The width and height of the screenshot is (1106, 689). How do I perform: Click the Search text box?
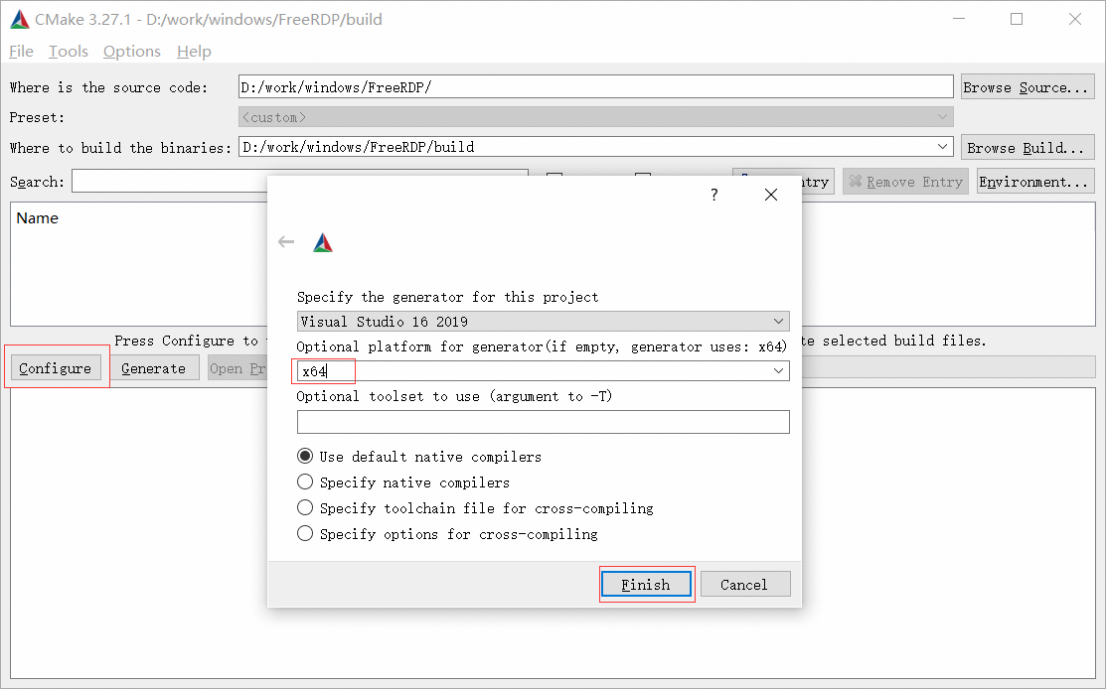298,181
